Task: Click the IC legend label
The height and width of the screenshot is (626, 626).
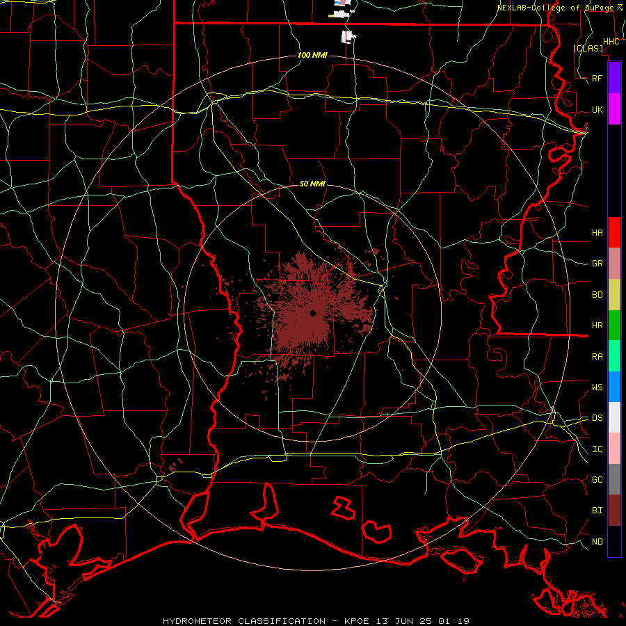Action: coord(597,449)
